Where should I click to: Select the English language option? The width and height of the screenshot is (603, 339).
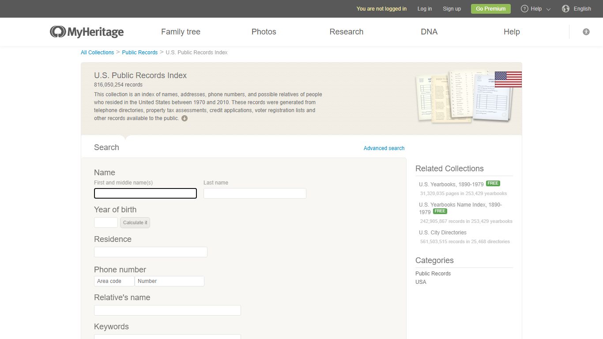(x=582, y=9)
